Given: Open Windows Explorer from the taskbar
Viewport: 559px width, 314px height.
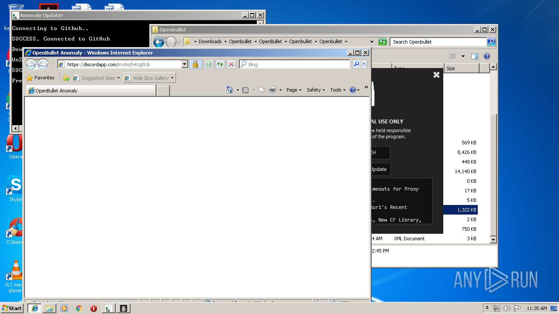Looking at the screenshot, I should 49,308.
